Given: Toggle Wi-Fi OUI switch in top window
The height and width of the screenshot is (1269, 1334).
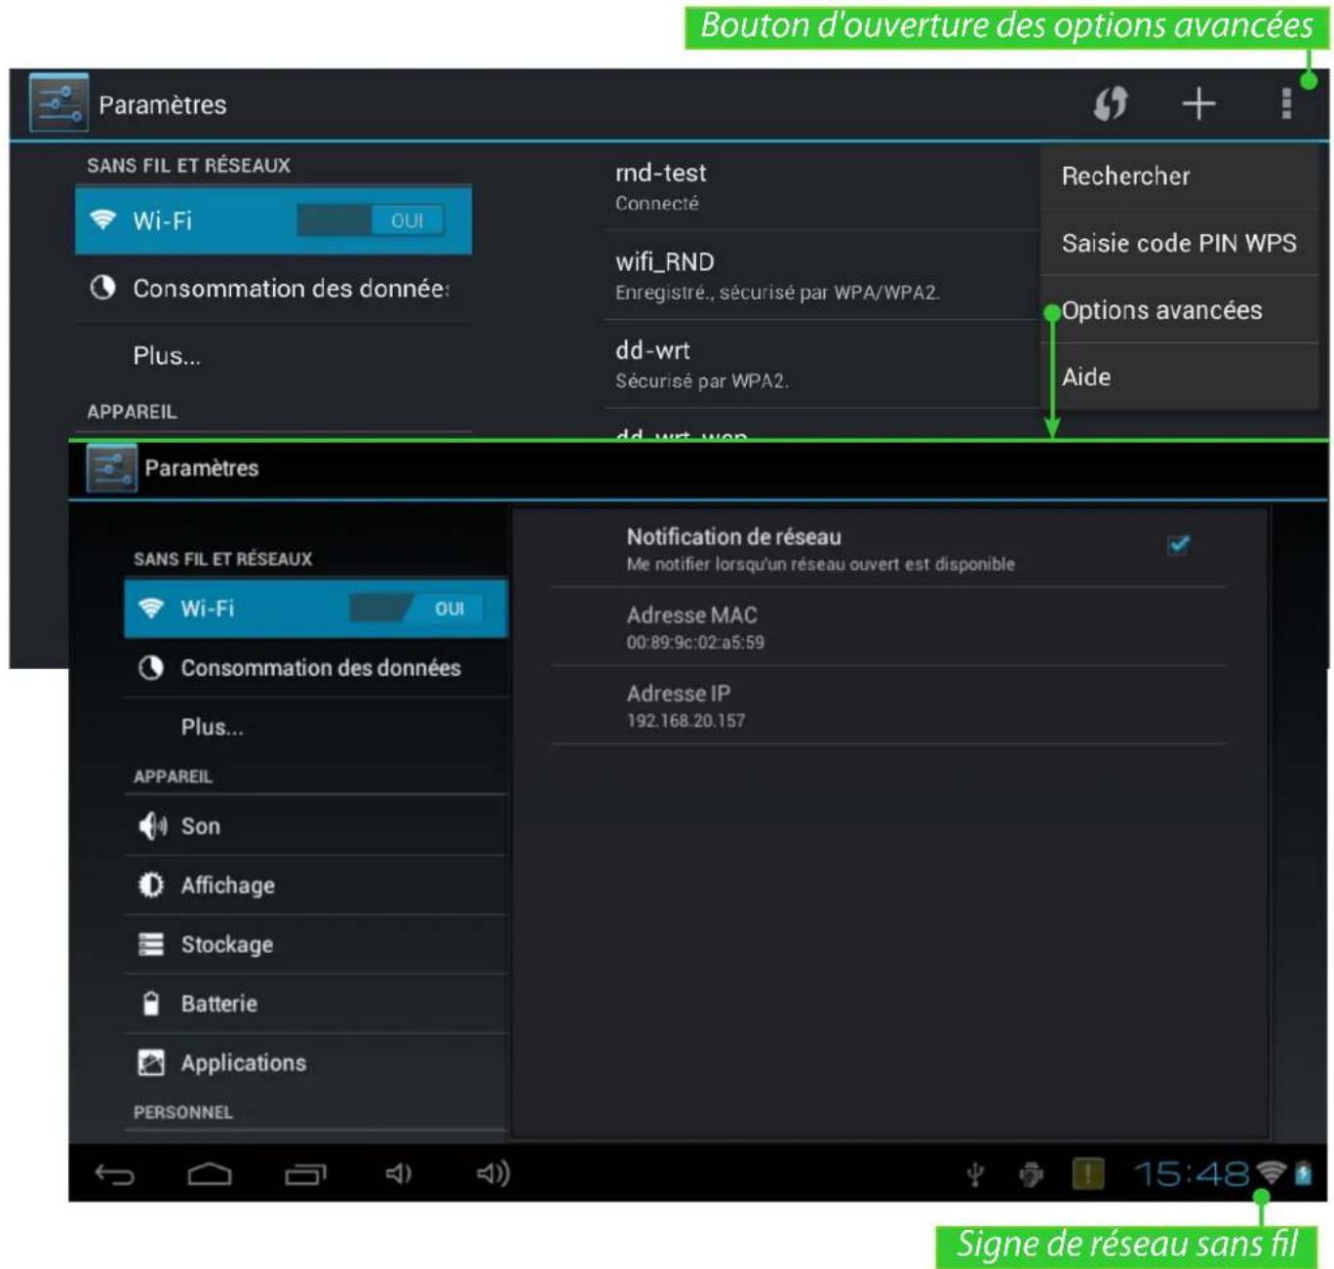Looking at the screenshot, I should tap(371, 220).
